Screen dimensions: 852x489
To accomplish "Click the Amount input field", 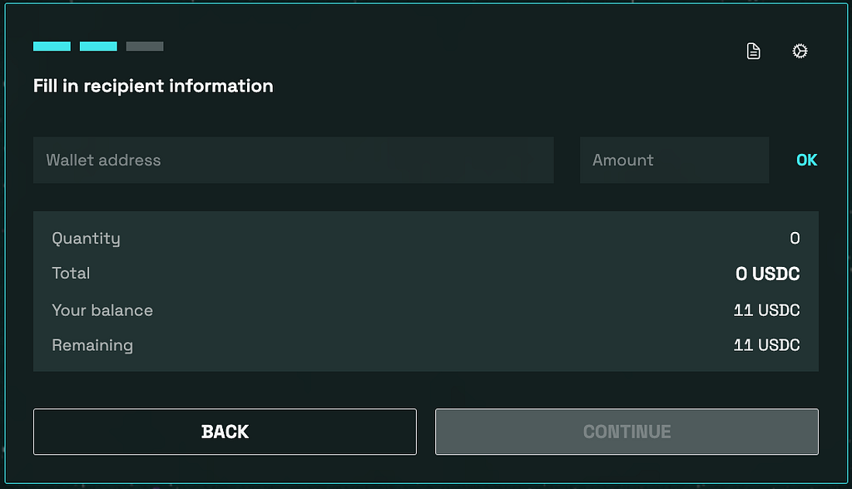I will click(674, 160).
